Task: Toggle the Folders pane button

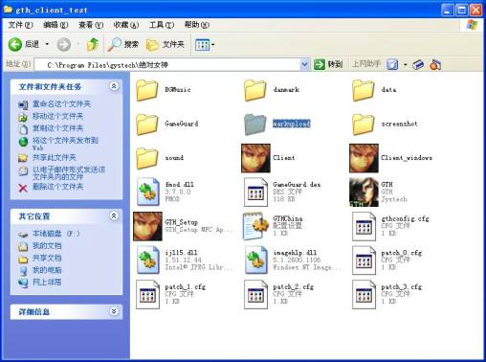Action: click(x=166, y=44)
